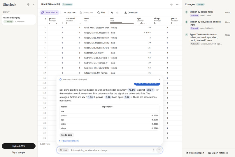
Task: Open the activity pulse icon in header
Action: click(x=171, y=4)
